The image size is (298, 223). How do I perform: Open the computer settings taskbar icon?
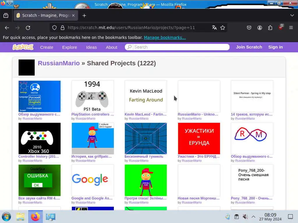coord(51,217)
